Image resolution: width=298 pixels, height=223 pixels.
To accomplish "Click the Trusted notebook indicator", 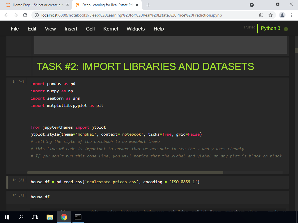I will [x=249, y=27].
